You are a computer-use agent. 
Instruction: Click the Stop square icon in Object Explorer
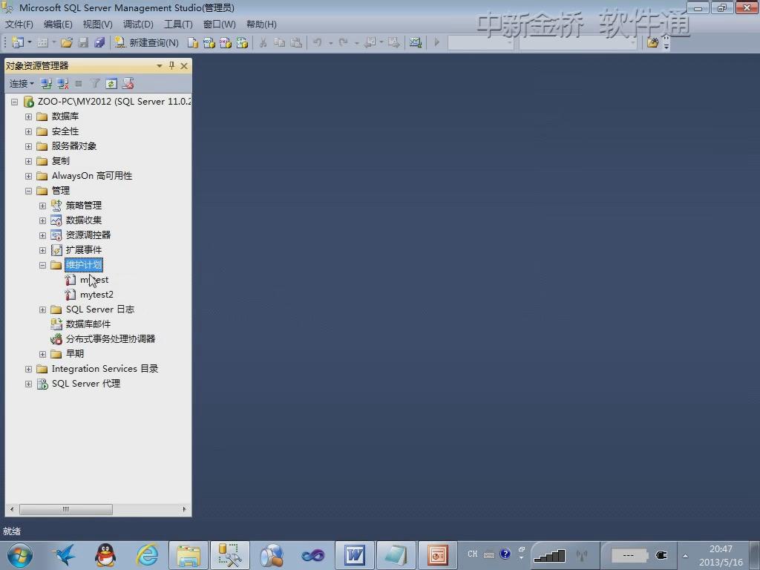coord(79,84)
